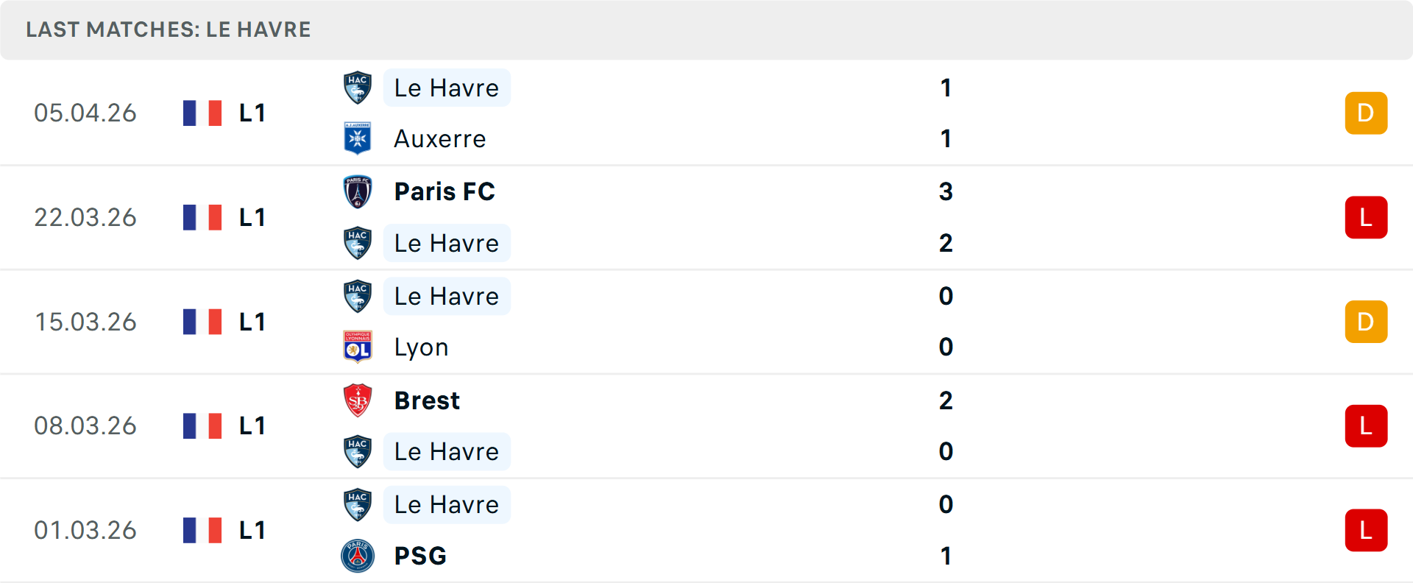Viewport: 1413px width, 583px height.
Task: Click the Paris FC club badge
Action: [357, 191]
